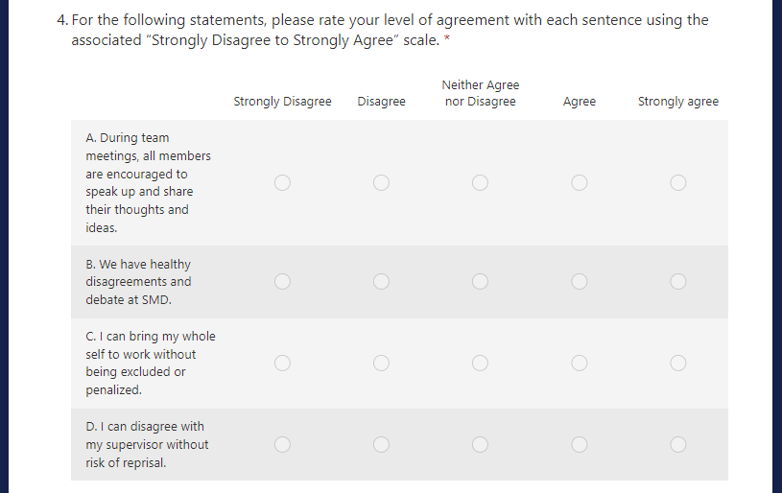Mark Agree for healthy disagreements statement B

pos(579,281)
